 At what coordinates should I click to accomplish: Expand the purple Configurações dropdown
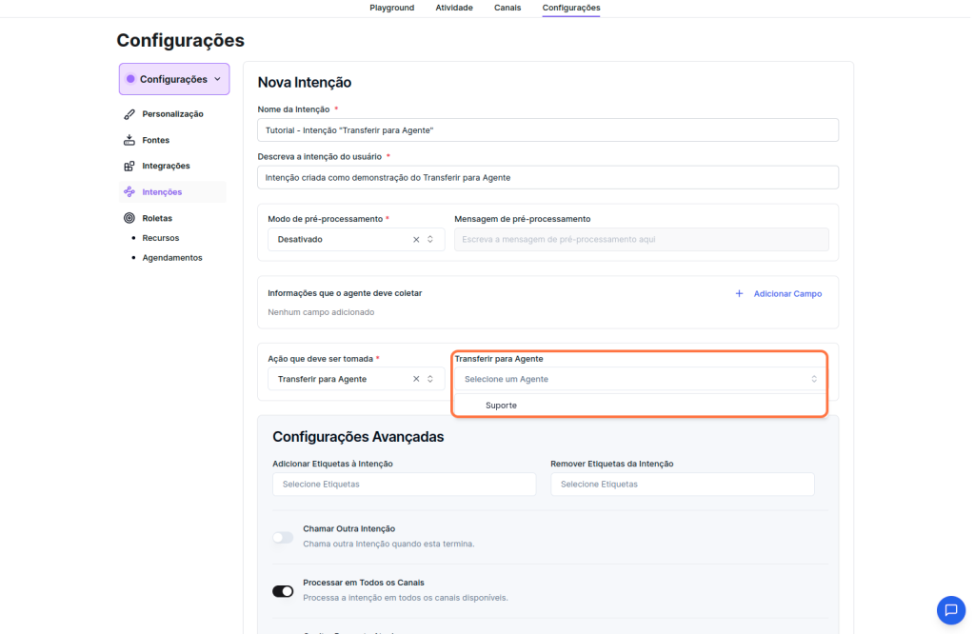[x=174, y=79]
